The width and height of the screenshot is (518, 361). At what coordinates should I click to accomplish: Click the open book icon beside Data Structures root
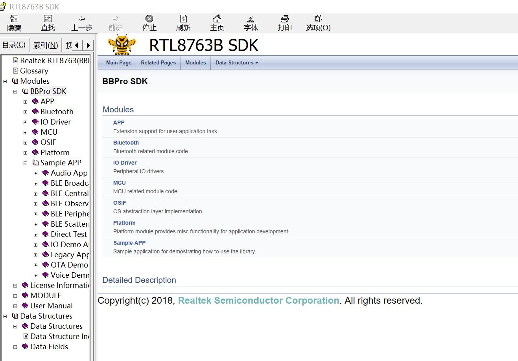(15, 316)
